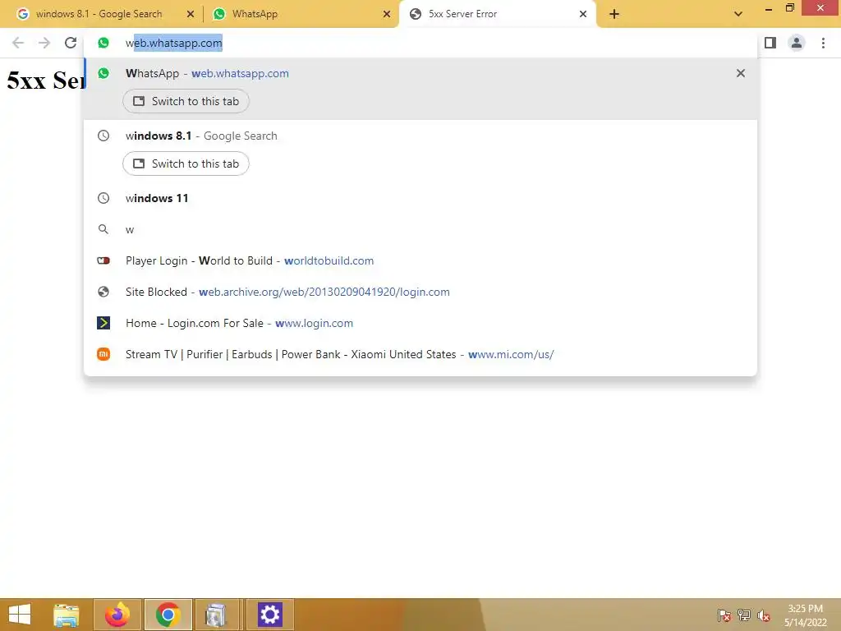Click World to Build favicon
Screen dimensions: 841x631
point(103,260)
